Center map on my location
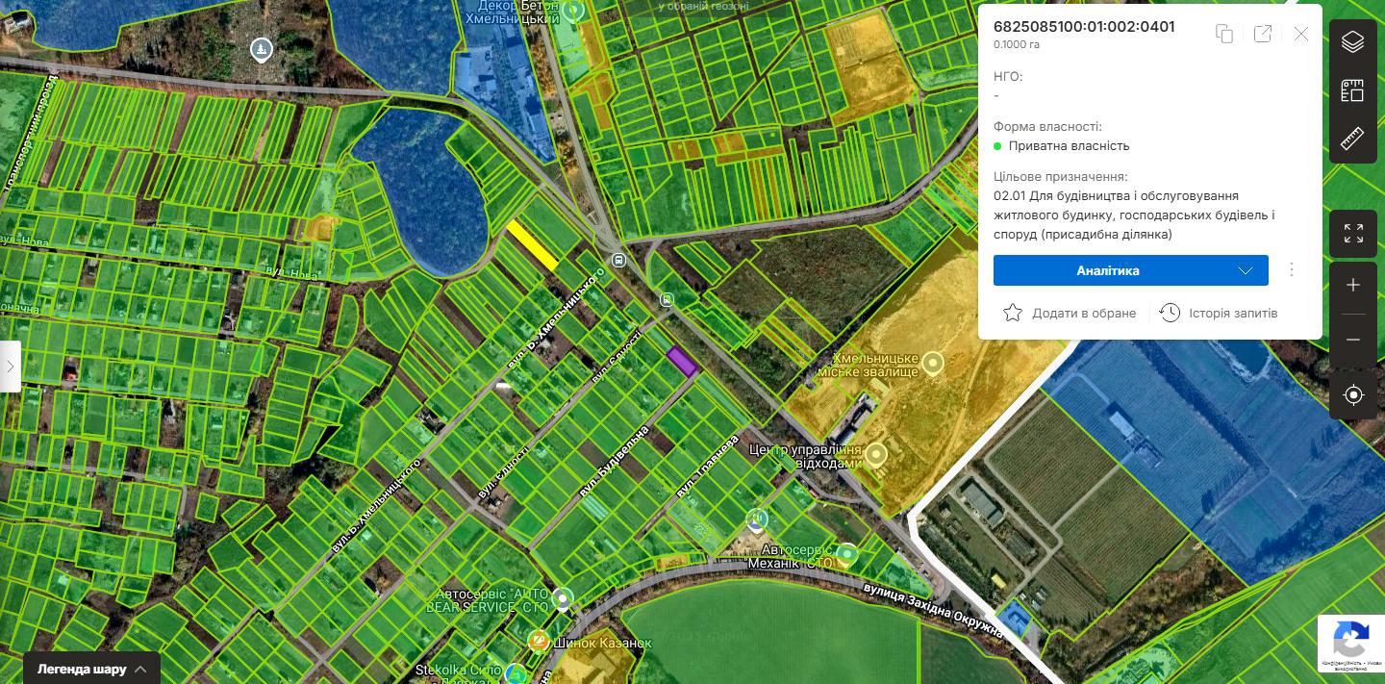Screen dimensions: 1385x684 pos(1352,395)
